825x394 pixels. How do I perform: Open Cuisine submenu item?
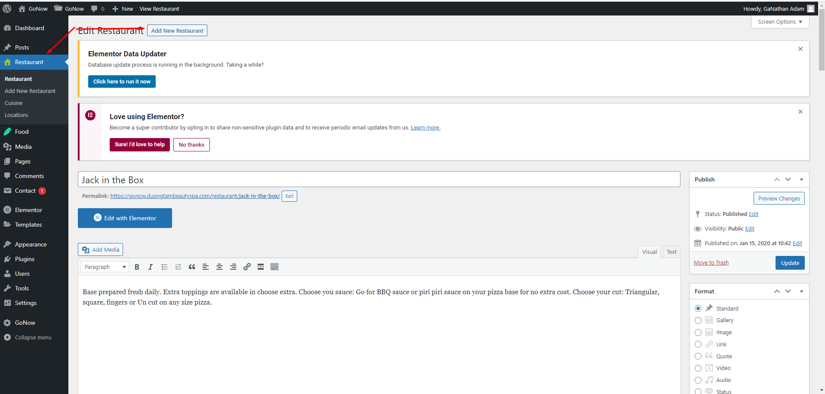tap(14, 103)
